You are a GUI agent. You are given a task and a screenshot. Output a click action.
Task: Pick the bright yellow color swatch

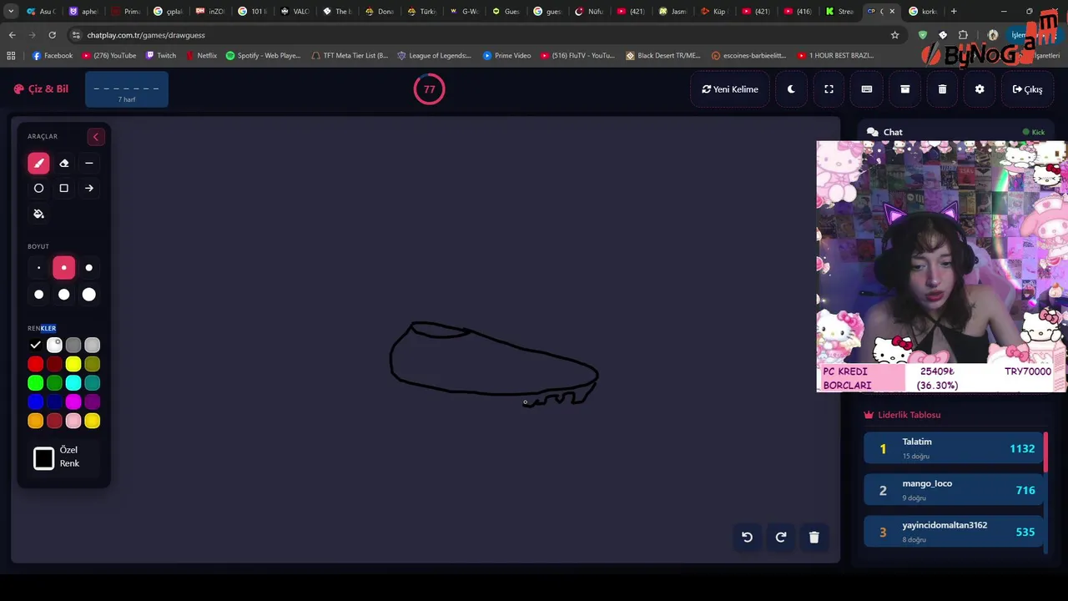(x=73, y=364)
